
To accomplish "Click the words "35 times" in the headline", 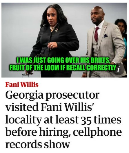I will [x=102, y=120].
